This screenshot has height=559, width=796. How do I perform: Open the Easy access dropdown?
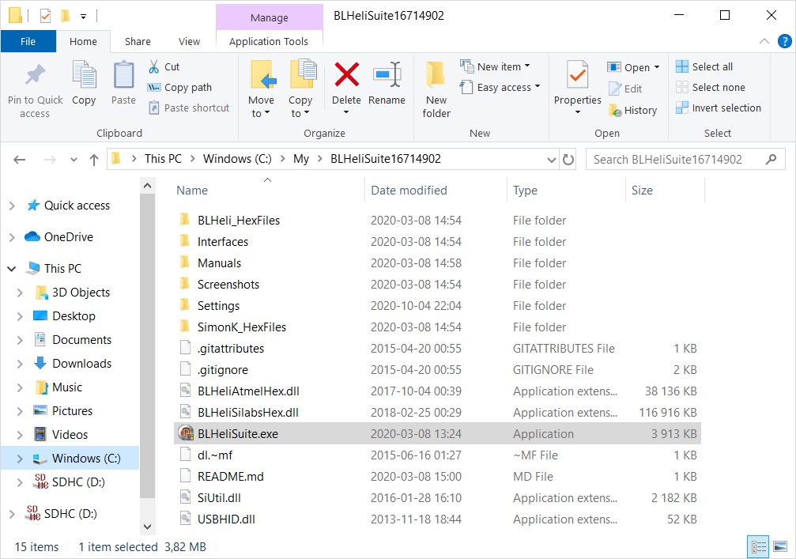tap(500, 87)
